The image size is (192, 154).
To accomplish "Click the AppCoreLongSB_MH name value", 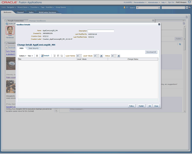I will [x=50, y=31].
